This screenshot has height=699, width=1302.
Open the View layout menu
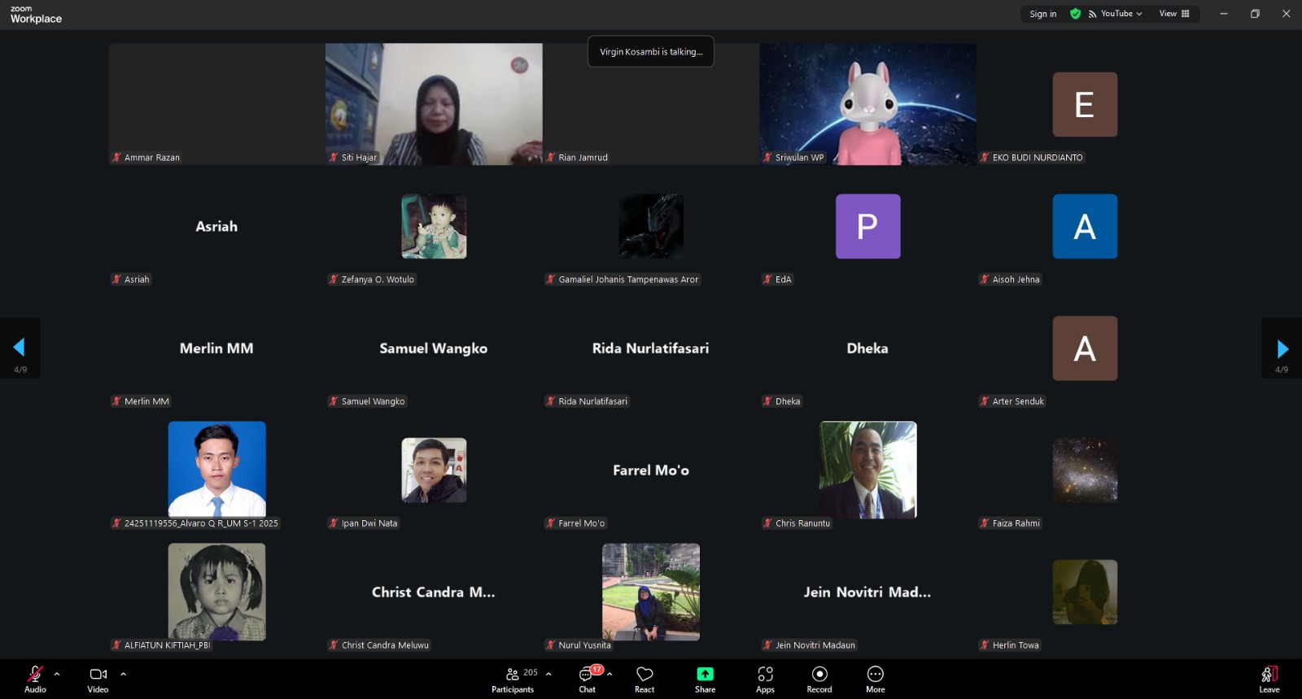[1173, 14]
